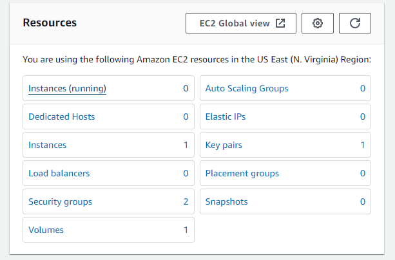Click the Snapshots count of 0
The width and height of the screenshot is (395, 260).
(x=363, y=201)
